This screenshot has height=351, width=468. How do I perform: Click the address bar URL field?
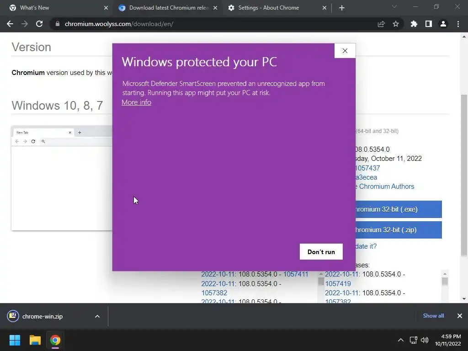pyautogui.click(x=218, y=24)
